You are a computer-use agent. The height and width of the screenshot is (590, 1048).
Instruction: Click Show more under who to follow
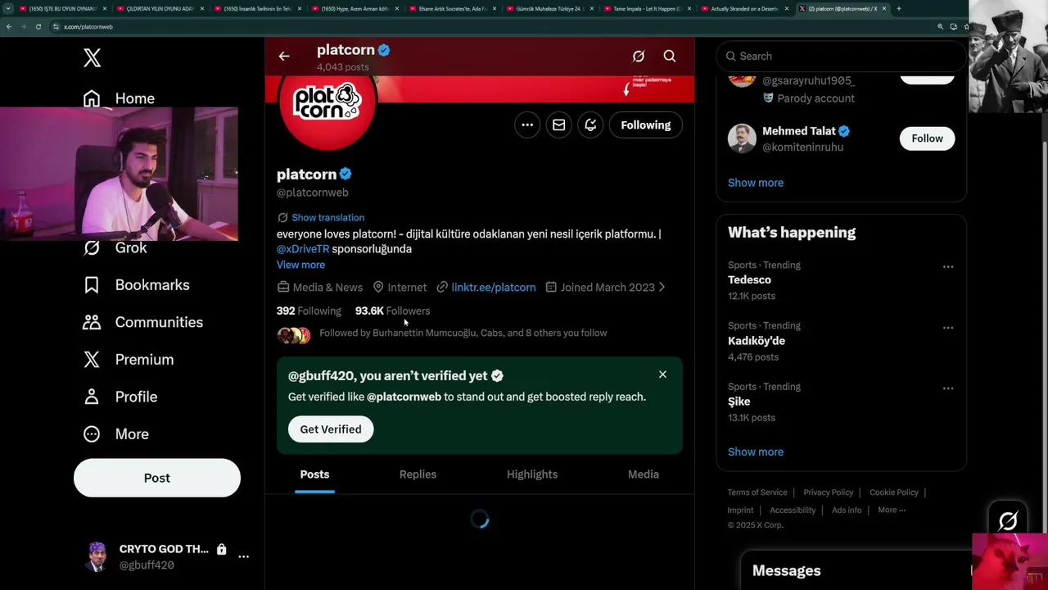[756, 183]
